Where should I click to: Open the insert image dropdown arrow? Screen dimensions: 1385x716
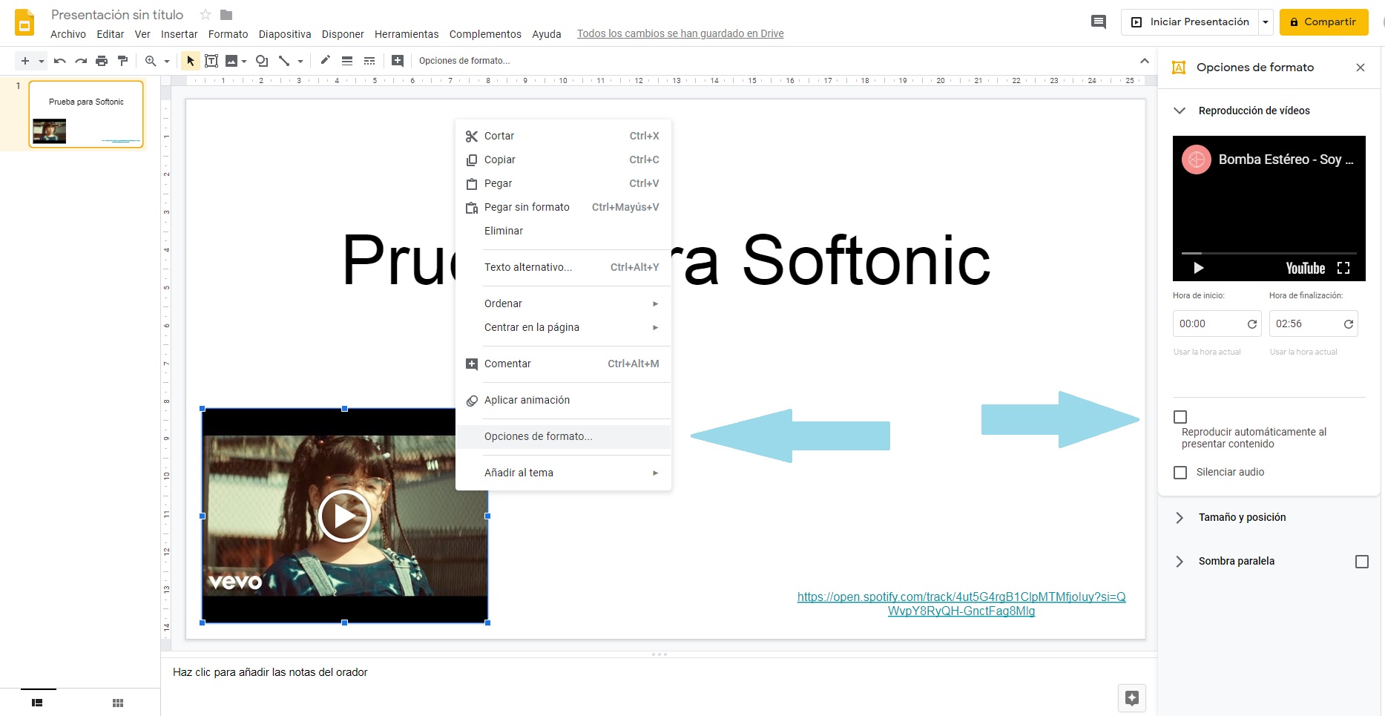[x=244, y=61]
